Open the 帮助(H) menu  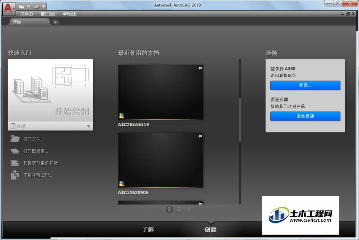[69, 14]
